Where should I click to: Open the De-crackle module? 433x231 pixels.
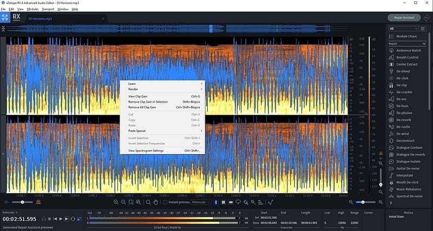tap(401, 92)
